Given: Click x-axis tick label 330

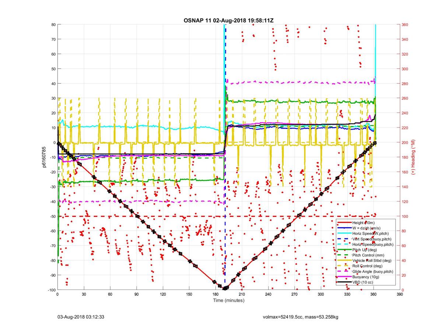Looking at the screenshot, I should coord(347,295).
